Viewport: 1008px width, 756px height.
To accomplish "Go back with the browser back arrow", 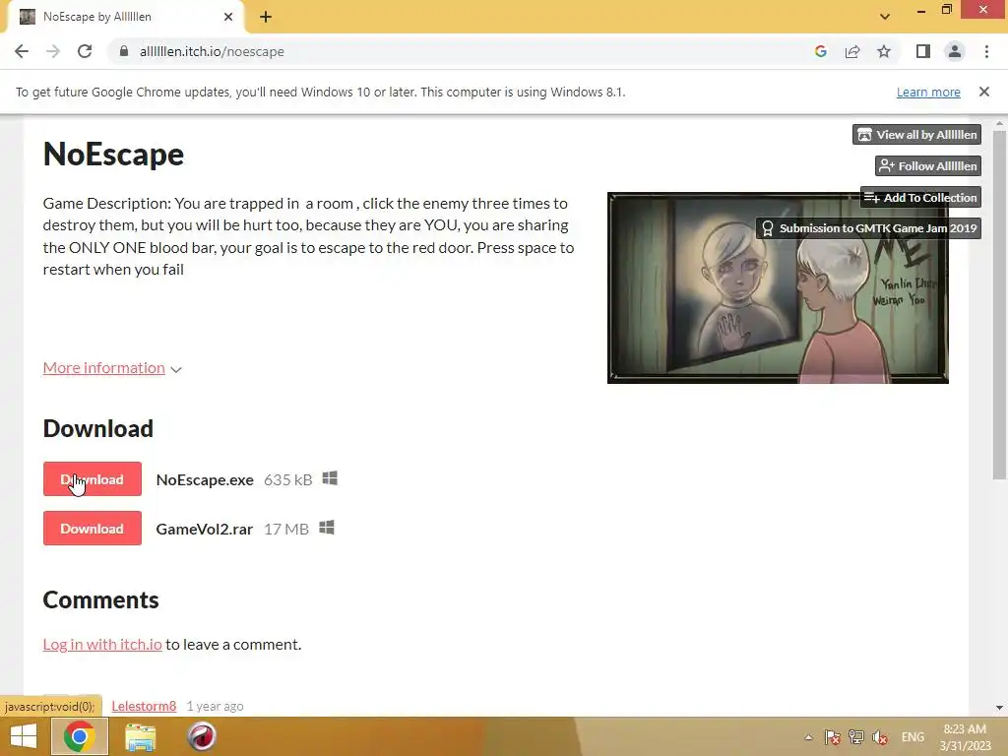I will point(22,51).
